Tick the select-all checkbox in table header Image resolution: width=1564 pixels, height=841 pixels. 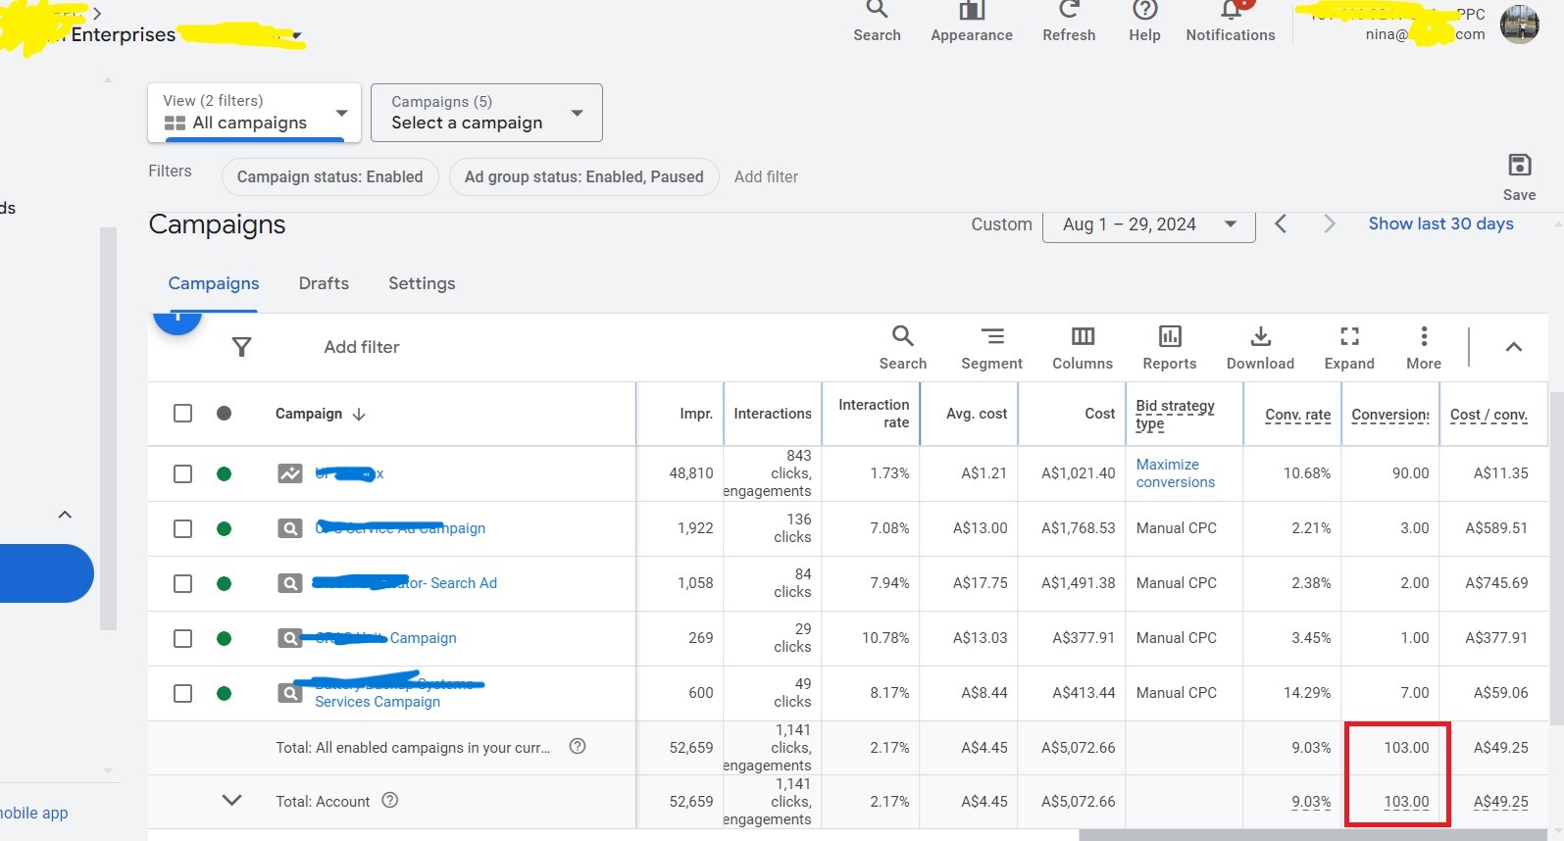(182, 414)
